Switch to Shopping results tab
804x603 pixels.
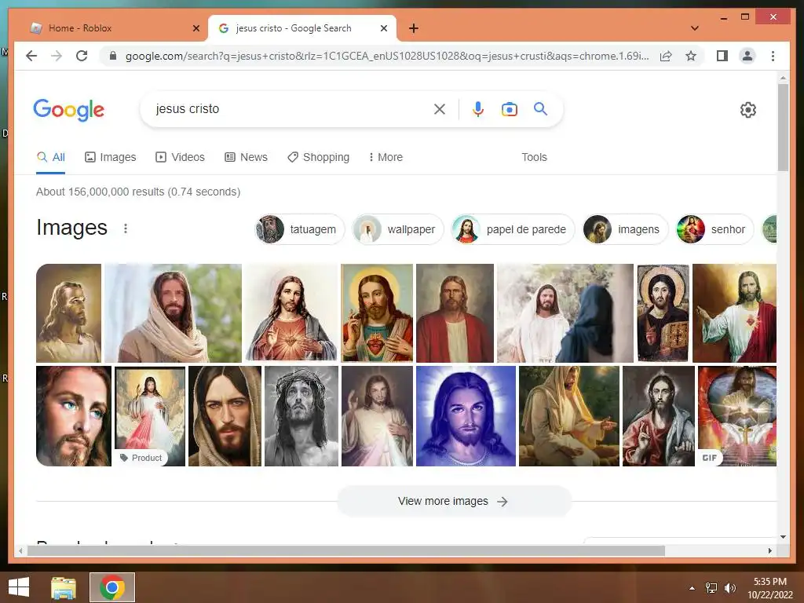click(319, 157)
